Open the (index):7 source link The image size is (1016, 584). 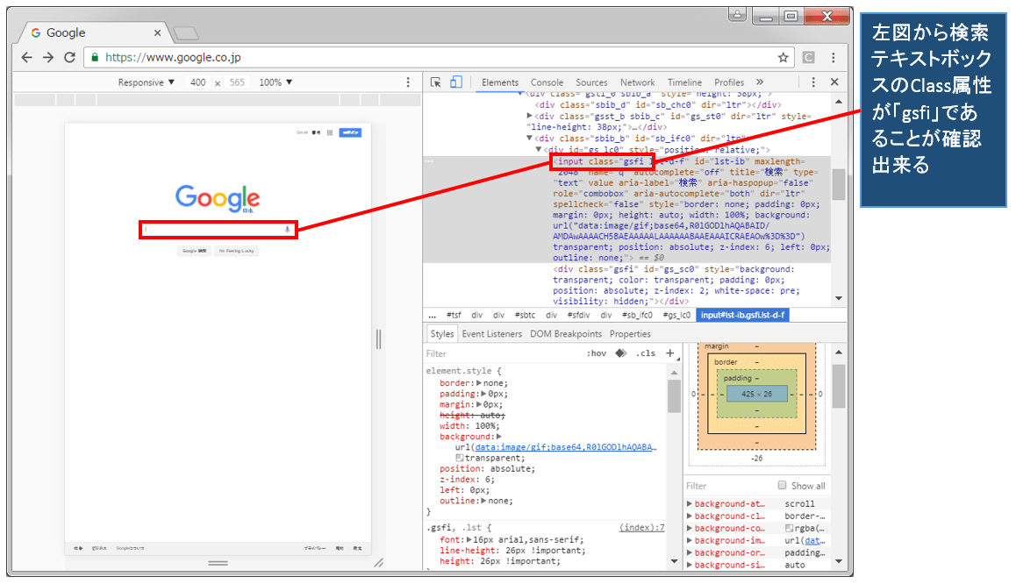(x=642, y=528)
